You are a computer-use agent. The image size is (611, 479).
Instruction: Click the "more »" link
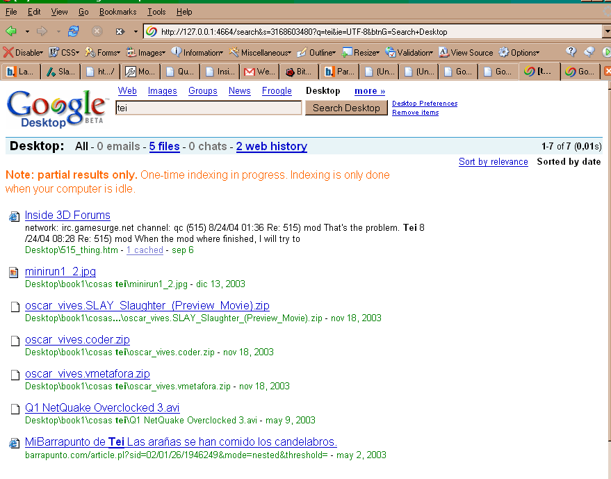[370, 91]
